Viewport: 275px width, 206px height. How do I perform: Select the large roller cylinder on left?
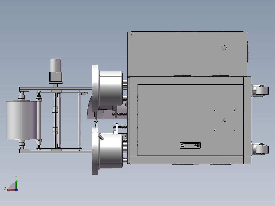(x=22, y=120)
